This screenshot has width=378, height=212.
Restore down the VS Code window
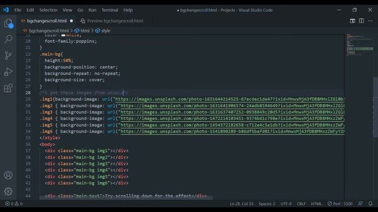(354, 10)
